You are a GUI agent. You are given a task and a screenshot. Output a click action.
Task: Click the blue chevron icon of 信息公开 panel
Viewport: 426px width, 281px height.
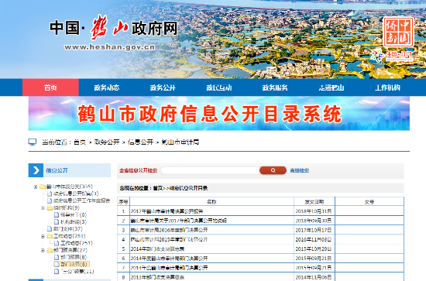pyautogui.click(x=36, y=170)
